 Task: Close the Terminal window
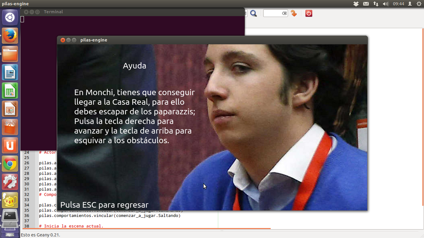[x=26, y=12]
